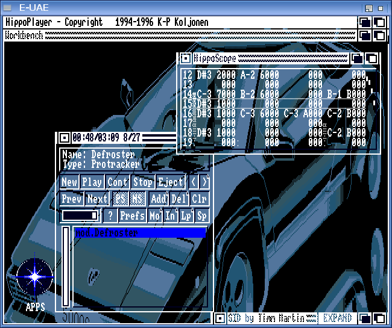392x328 pixels.
Task: Send the Workbench window to back
Action: [365, 36]
